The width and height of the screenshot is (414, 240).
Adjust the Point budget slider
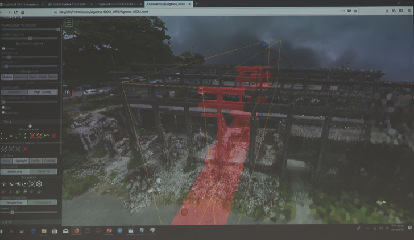point(30,30)
